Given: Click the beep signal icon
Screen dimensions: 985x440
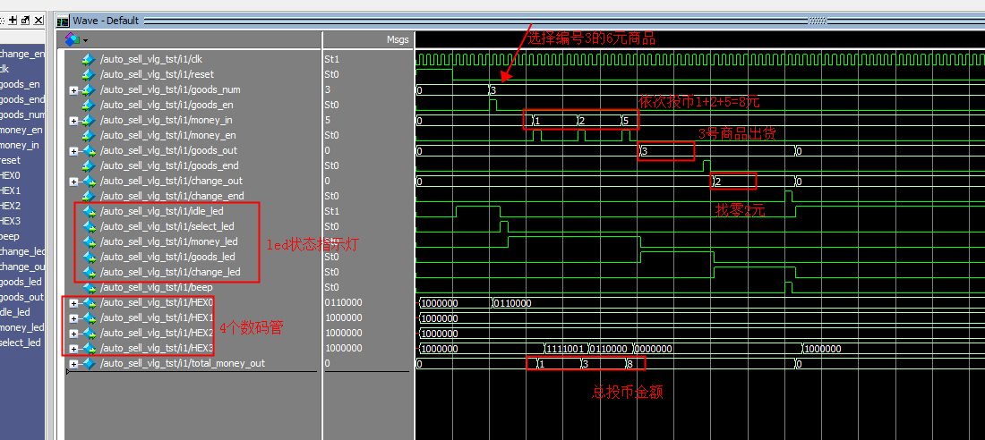Looking at the screenshot, I should (88, 287).
